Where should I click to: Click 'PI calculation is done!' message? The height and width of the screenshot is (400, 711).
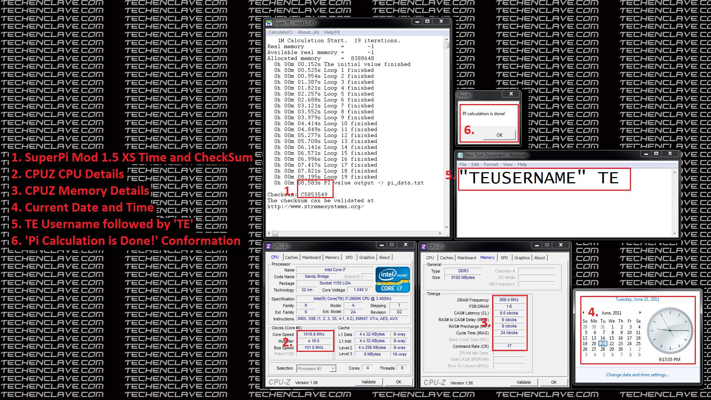484,114
